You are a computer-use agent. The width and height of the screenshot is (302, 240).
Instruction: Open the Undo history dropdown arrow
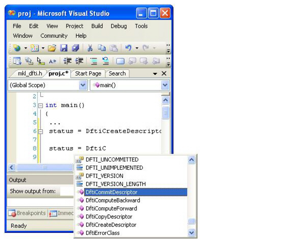pos(137,48)
